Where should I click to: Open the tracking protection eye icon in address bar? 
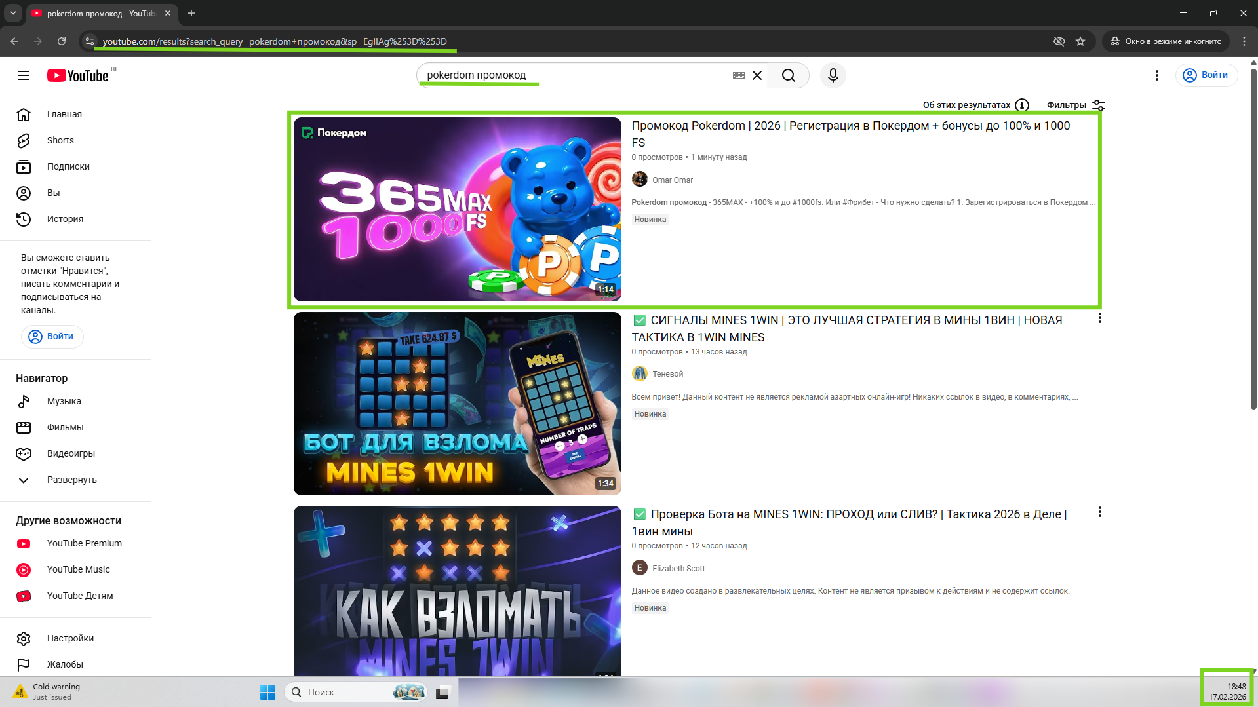(1059, 41)
